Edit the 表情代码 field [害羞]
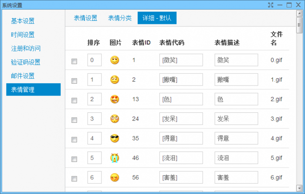 click(181, 178)
